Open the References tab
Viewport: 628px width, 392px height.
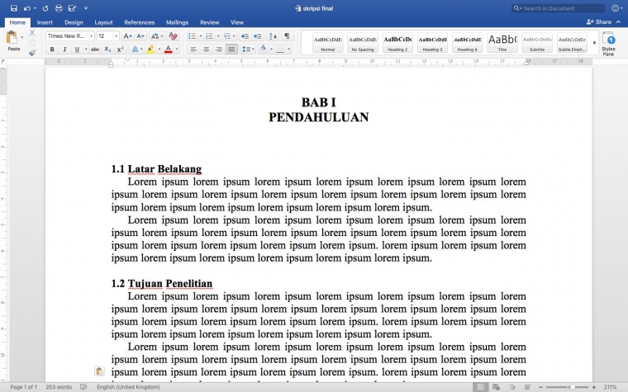(139, 22)
